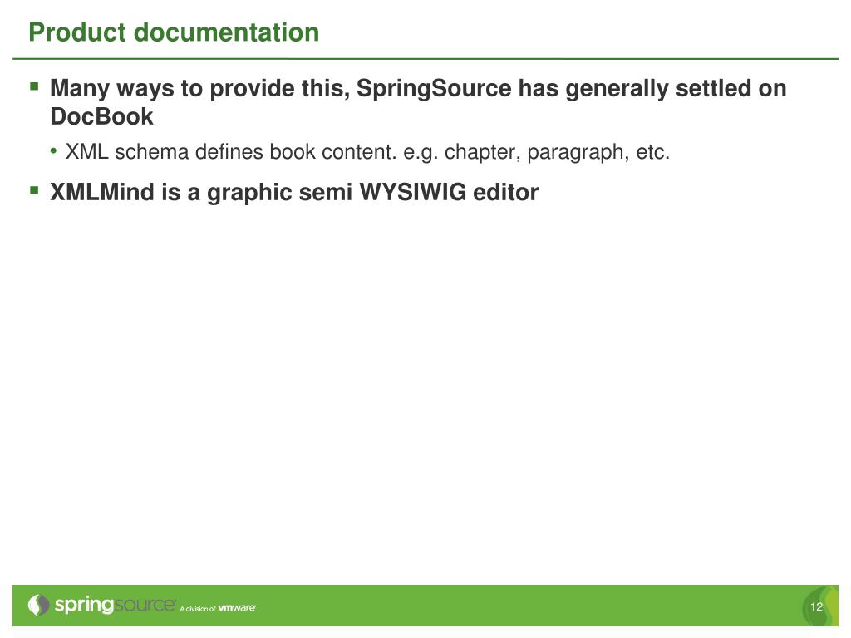This screenshot has height=638, width=851.
Task: Click the bullet starting 'Many ways to provide this'
Action: [418, 102]
